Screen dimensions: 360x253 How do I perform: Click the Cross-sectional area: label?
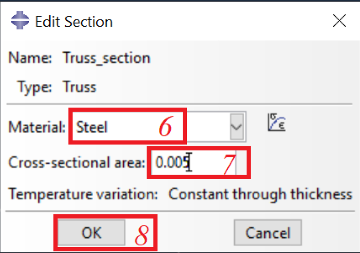click(x=76, y=163)
